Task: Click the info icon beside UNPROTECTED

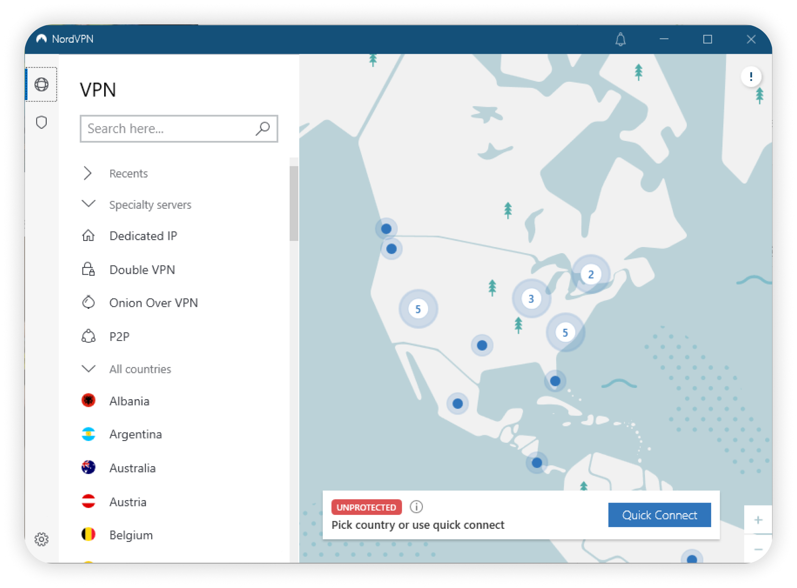Action: 416,507
